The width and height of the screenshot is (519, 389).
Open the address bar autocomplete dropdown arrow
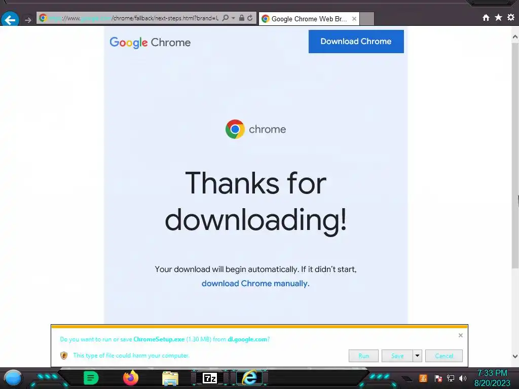pyautogui.click(x=233, y=18)
